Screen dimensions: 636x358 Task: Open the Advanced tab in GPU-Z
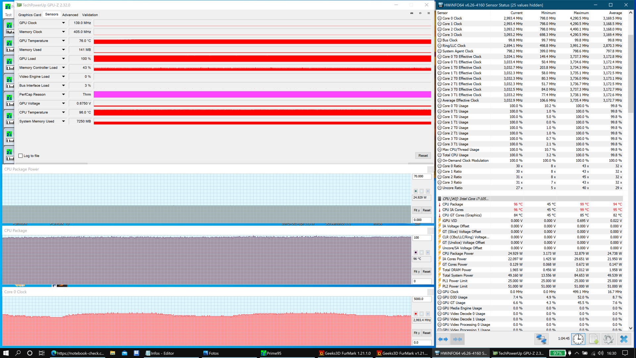(x=70, y=15)
